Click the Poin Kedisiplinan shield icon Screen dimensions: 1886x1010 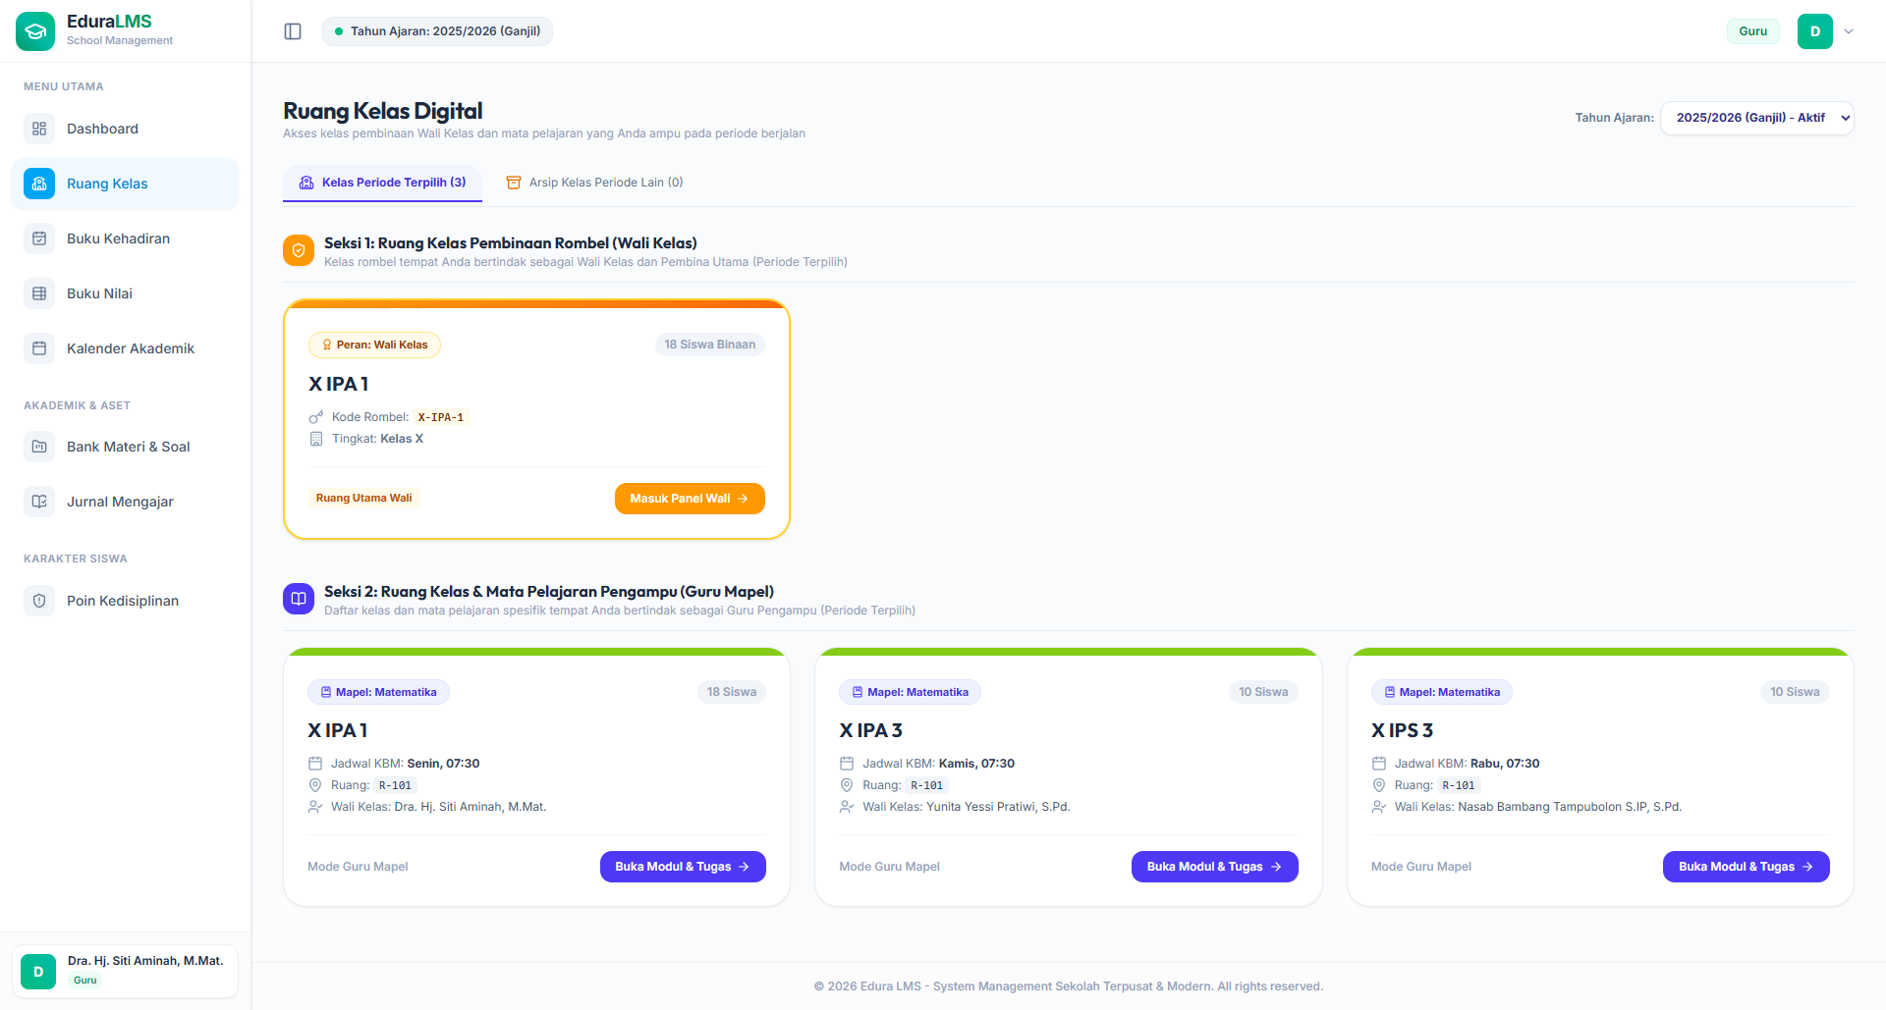point(39,601)
